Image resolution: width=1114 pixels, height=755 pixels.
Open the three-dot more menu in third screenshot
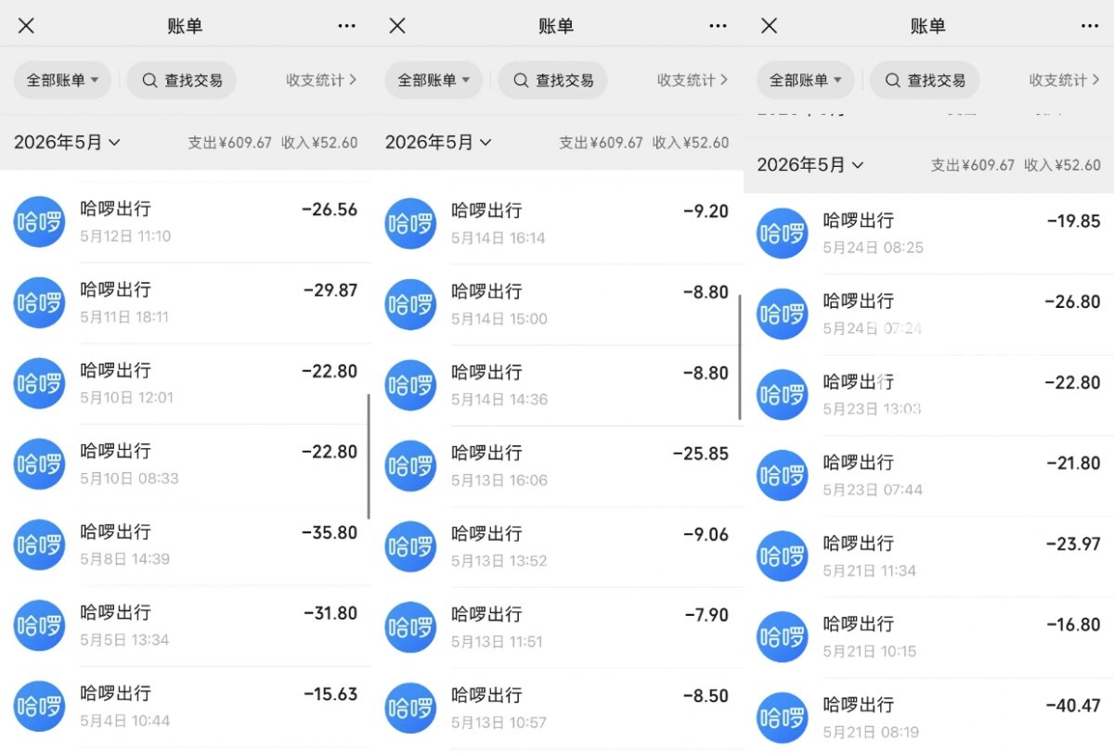(1090, 26)
